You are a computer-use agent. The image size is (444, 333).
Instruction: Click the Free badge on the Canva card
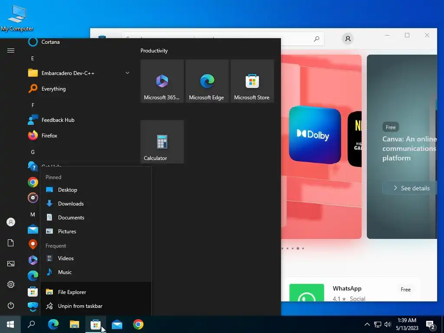(x=391, y=127)
